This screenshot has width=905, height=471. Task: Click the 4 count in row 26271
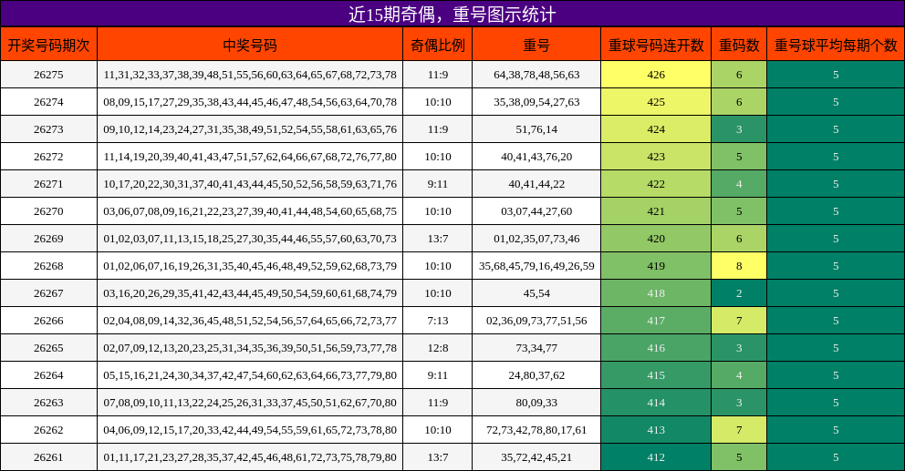[739, 184]
